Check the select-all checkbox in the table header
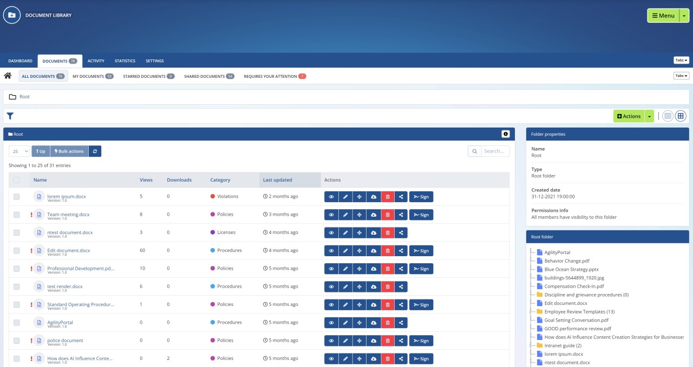The width and height of the screenshot is (693, 367). pos(17,180)
